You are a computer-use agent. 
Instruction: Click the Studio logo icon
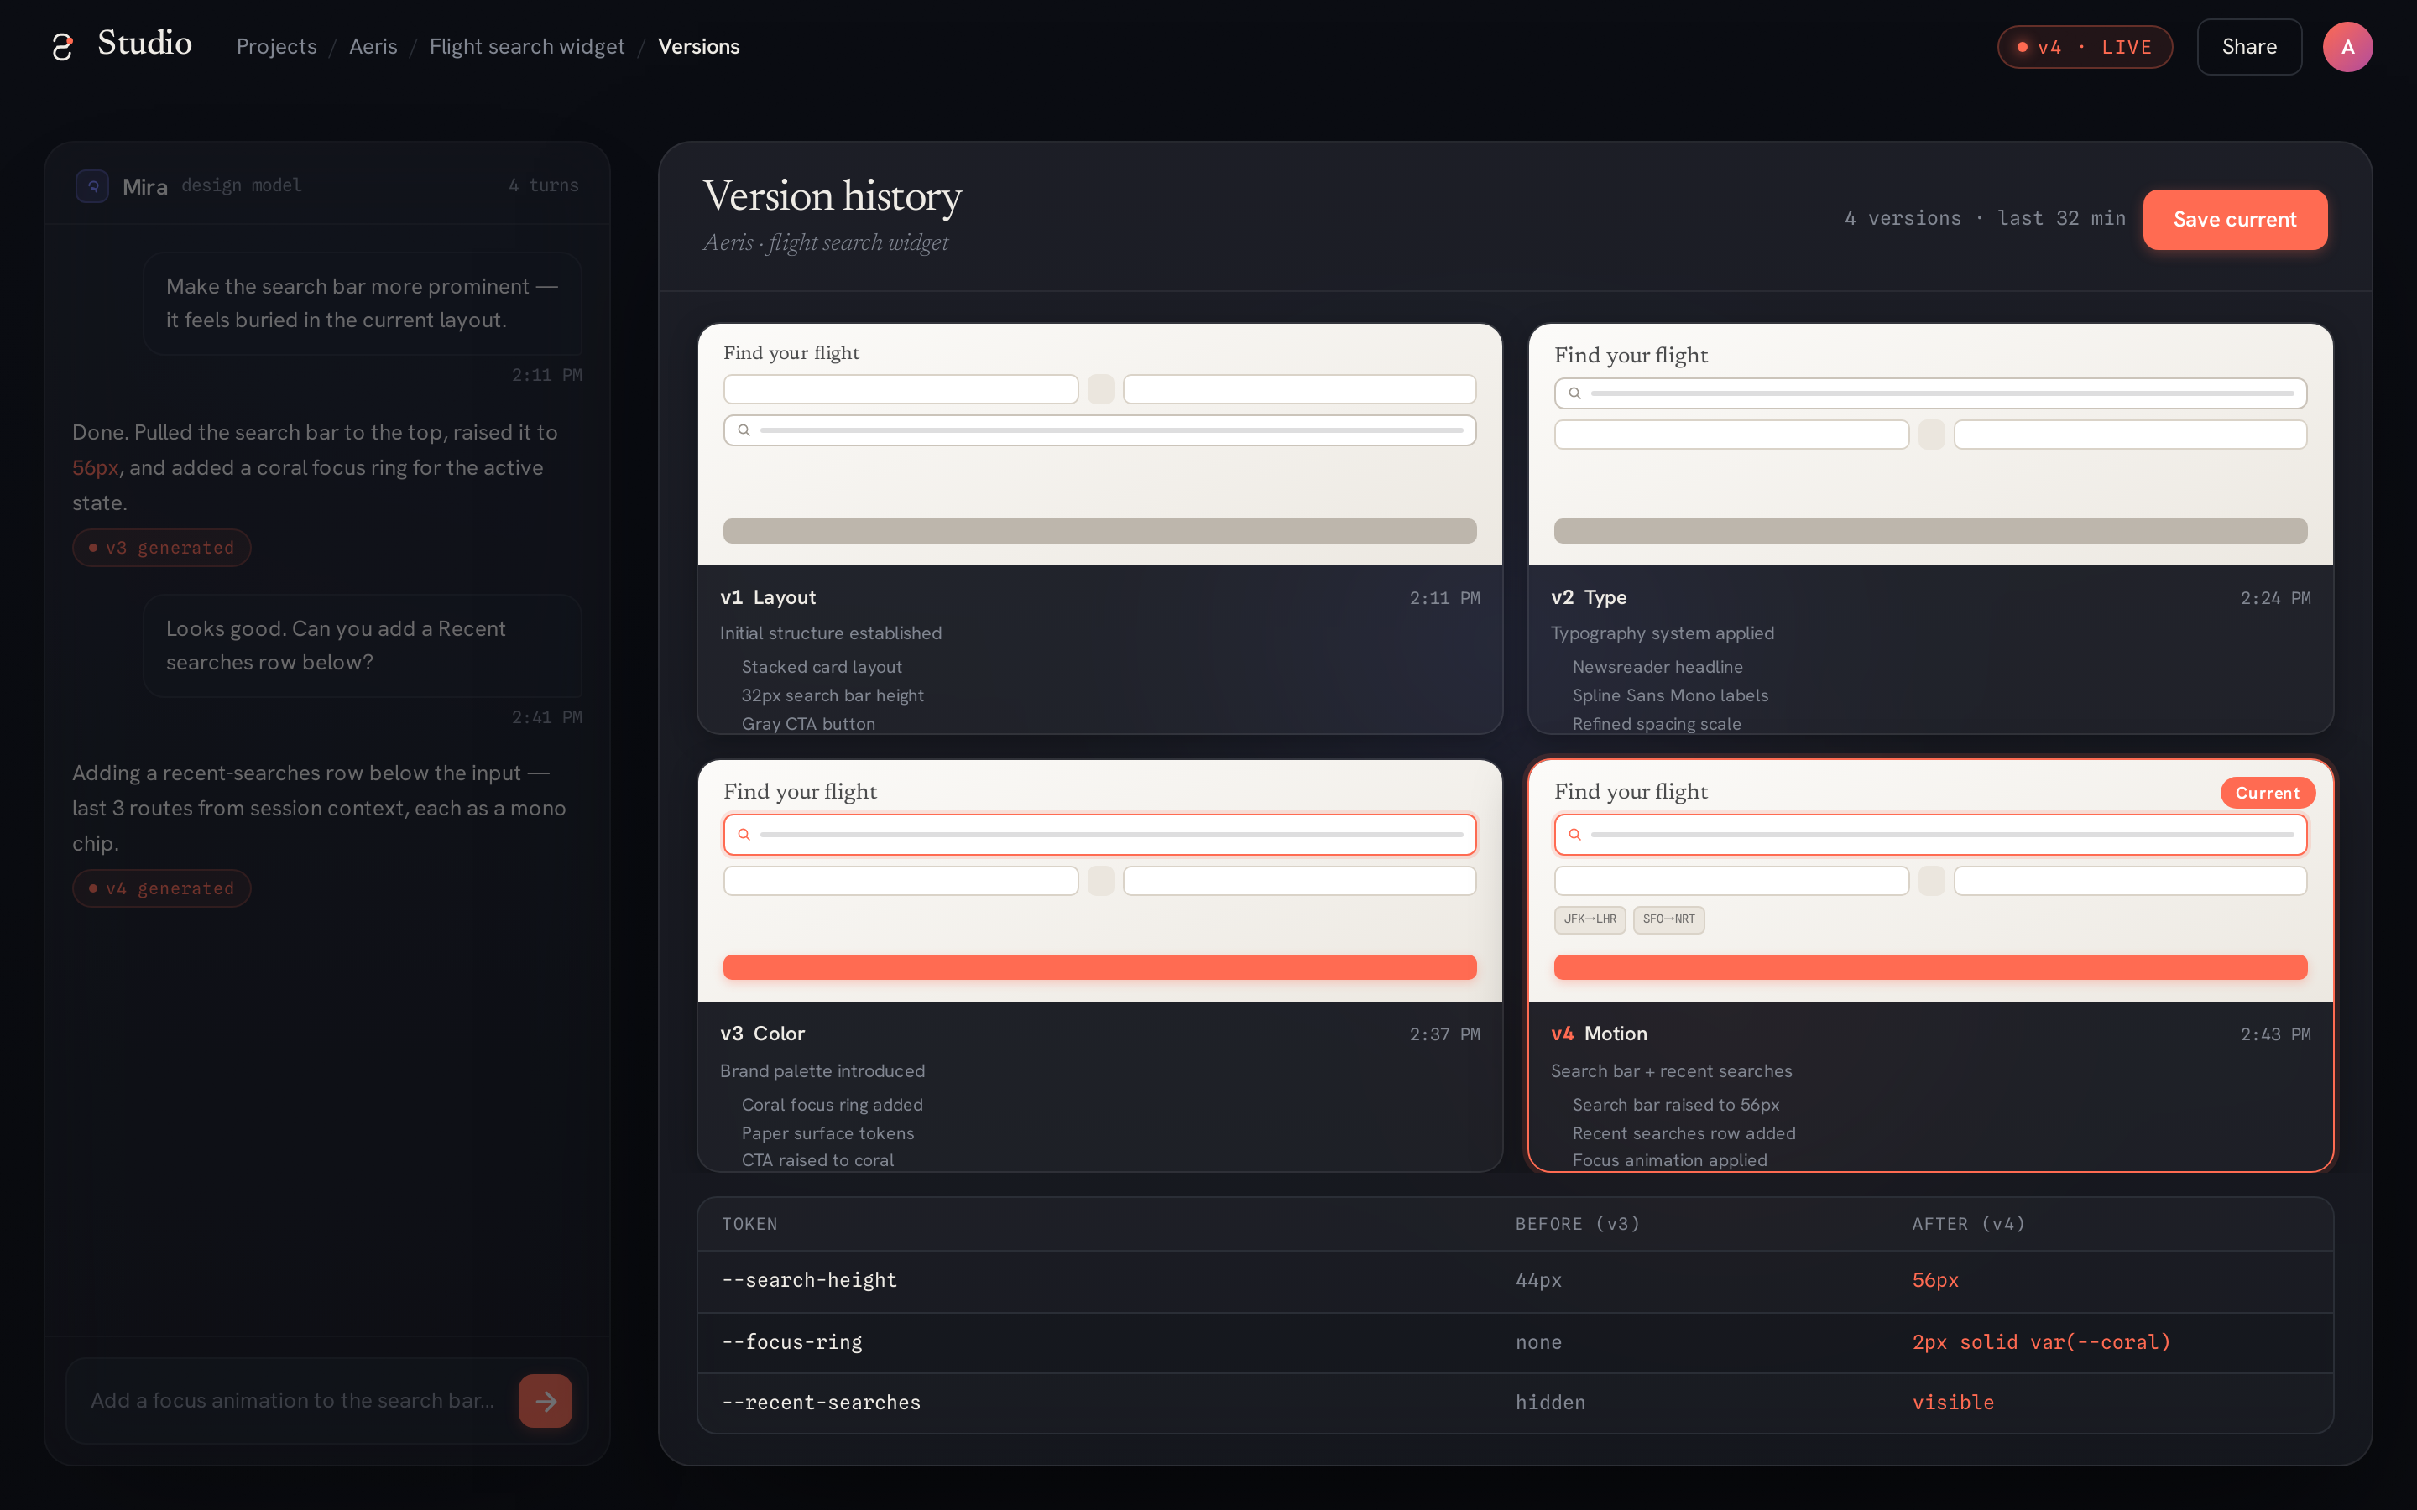click(63, 47)
